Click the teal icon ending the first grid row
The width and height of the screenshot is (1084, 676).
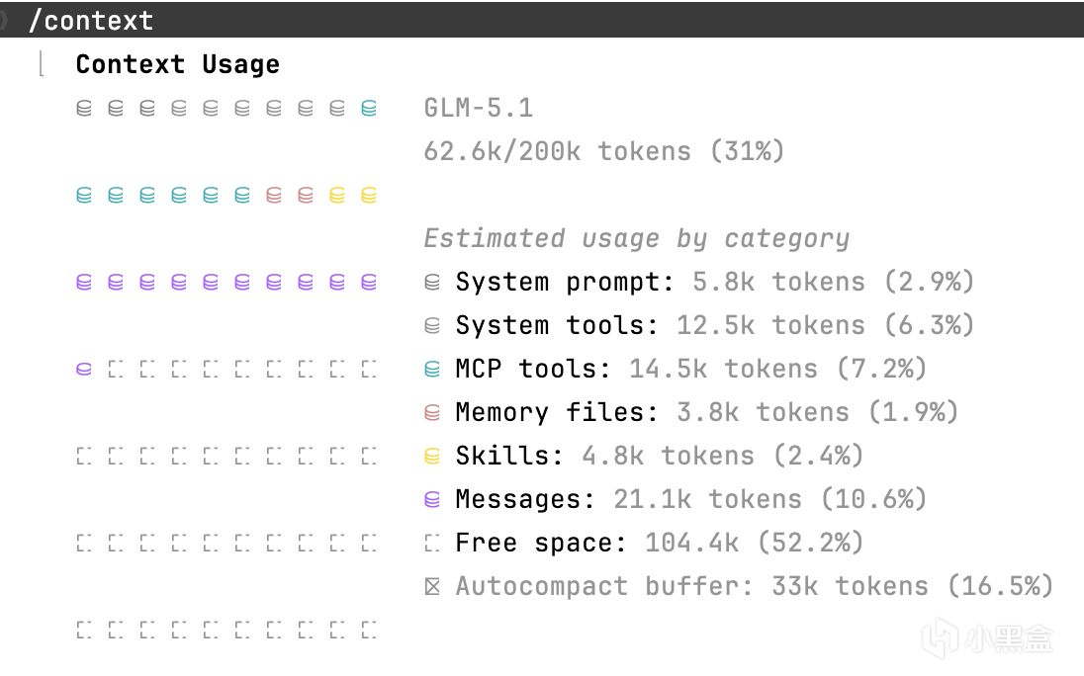pos(369,109)
